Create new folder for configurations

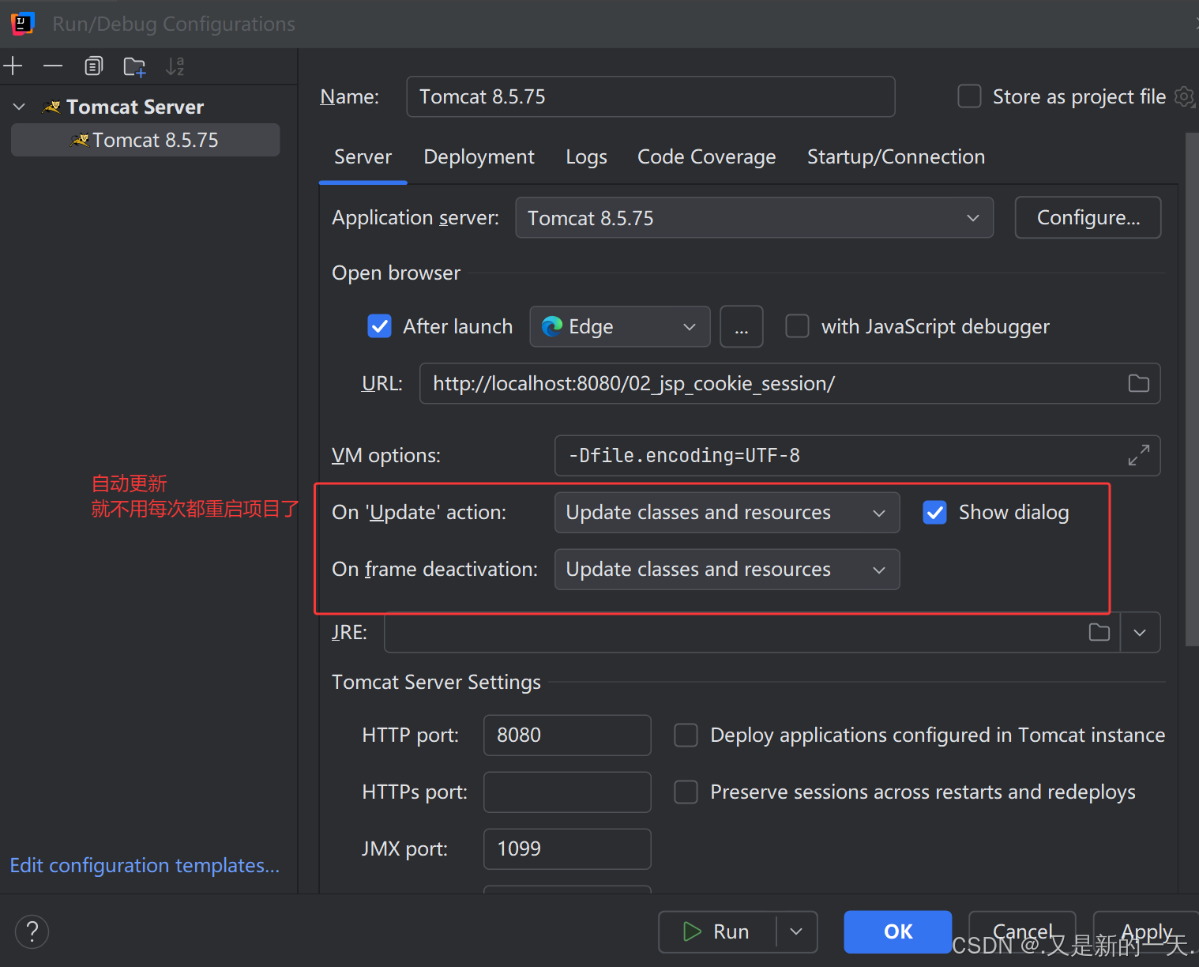[x=135, y=66]
